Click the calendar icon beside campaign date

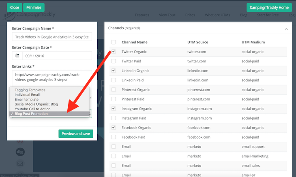pyautogui.click(x=17, y=55)
